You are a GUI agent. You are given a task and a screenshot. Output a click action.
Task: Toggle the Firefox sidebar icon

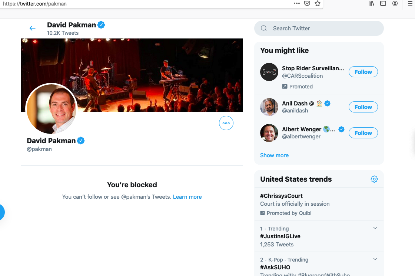pos(383,3)
